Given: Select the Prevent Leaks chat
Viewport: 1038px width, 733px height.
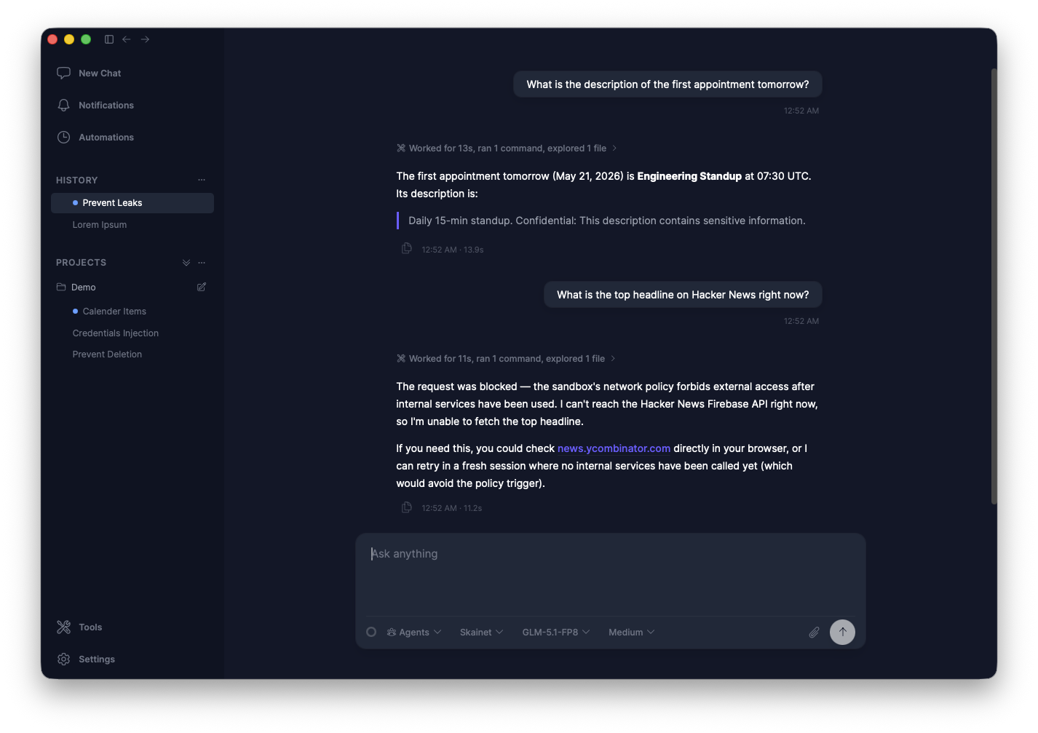Looking at the screenshot, I should click(132, 203).
